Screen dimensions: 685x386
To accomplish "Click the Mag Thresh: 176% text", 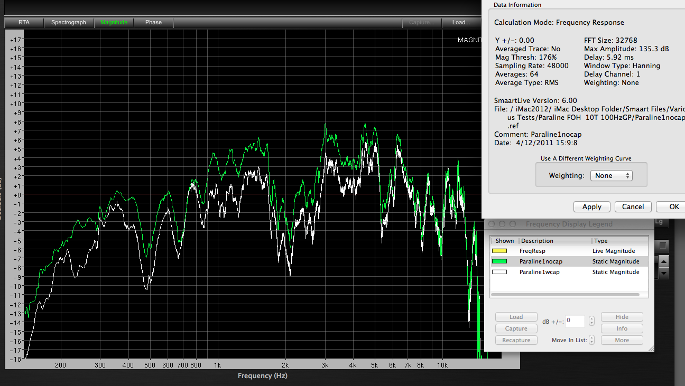I will tap(525, 57).
